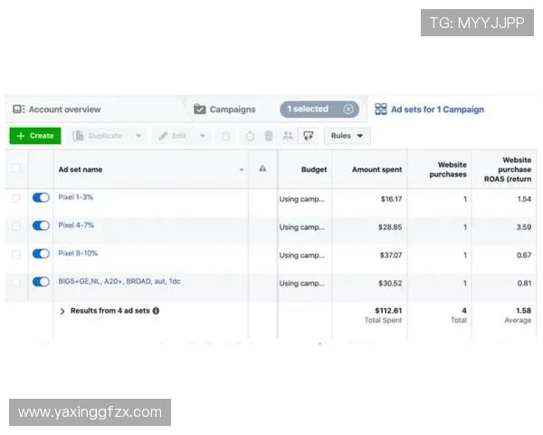Screen dimensions: 543x435
Task: Check the Pixel 8-10% row checkbox
Action: coord(16,255)
